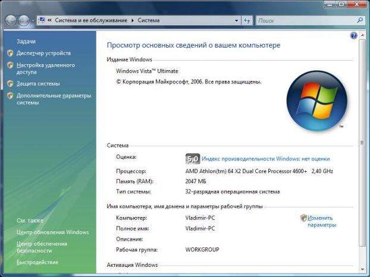Screen dimensions: 370x277
Task: Open "Диспетчер устройств" link
Action: point(43,53)
